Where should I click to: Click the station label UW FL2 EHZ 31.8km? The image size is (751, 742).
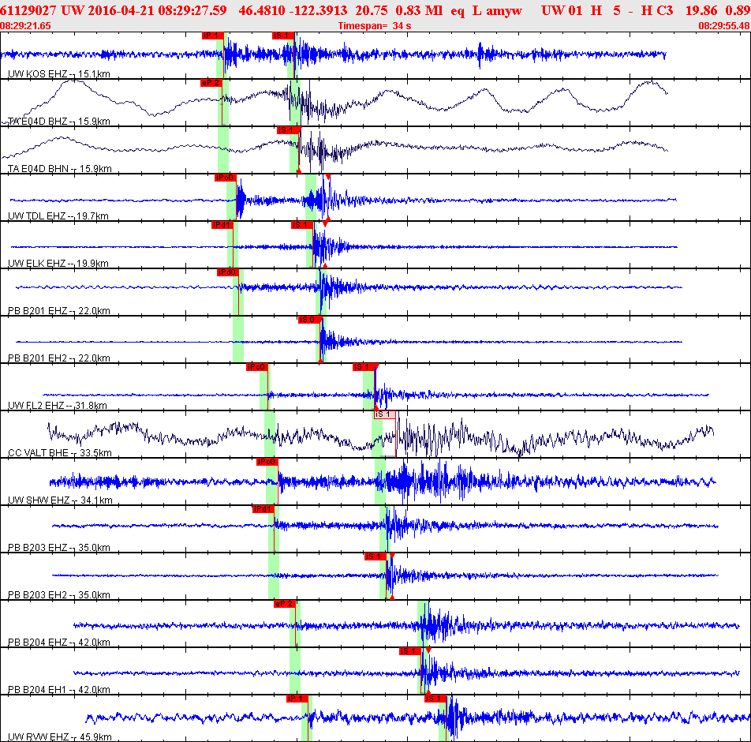(x=58, y=406)
